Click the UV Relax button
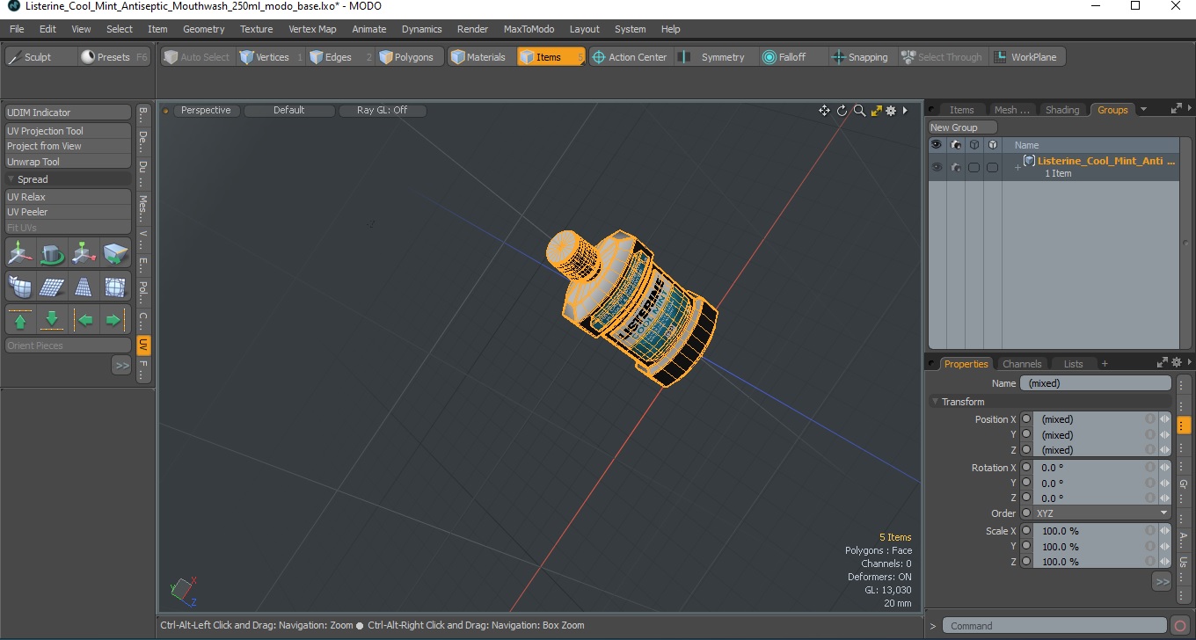The image size is (1196, 640). (x=69, y=197)
